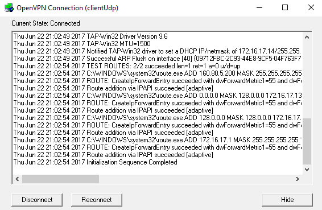
Task: Click the OpenVPN app icon in title bar
Action: coord(9,8)
